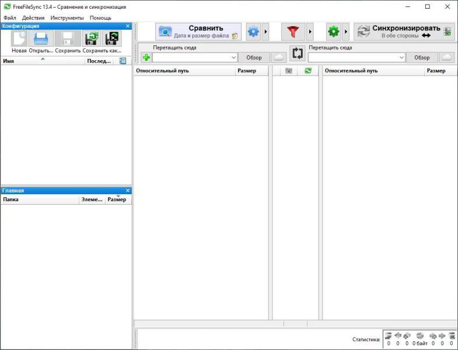
Task: Open the Помощь menu
Action: pyautogui.click(x=100, y=18)
